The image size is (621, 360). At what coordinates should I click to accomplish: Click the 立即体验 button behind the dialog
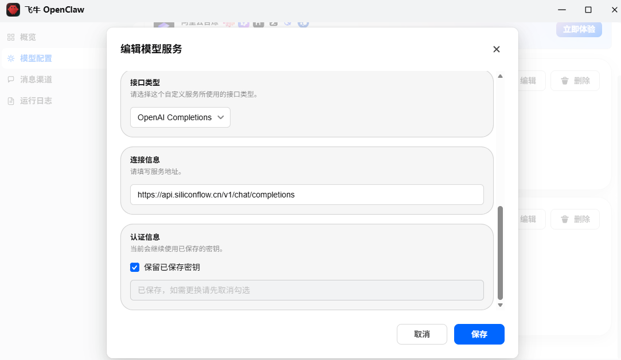point(579,29)
